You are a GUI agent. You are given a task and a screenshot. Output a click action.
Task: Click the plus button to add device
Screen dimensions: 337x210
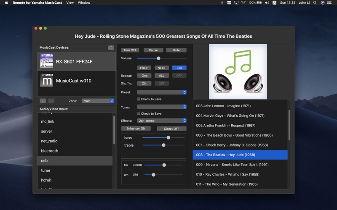pos(43,101)
